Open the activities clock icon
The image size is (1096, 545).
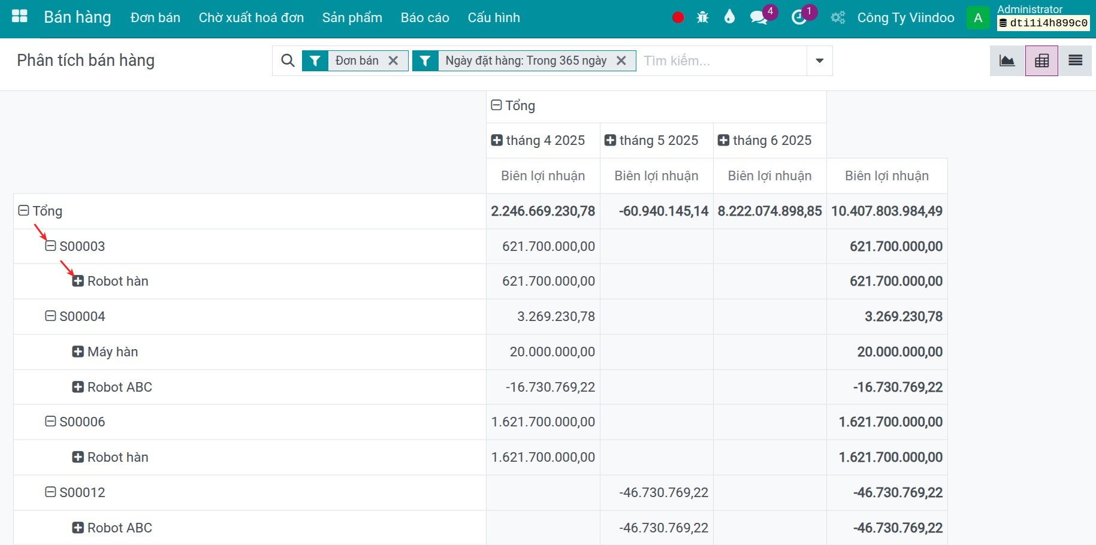click(799, 17)
